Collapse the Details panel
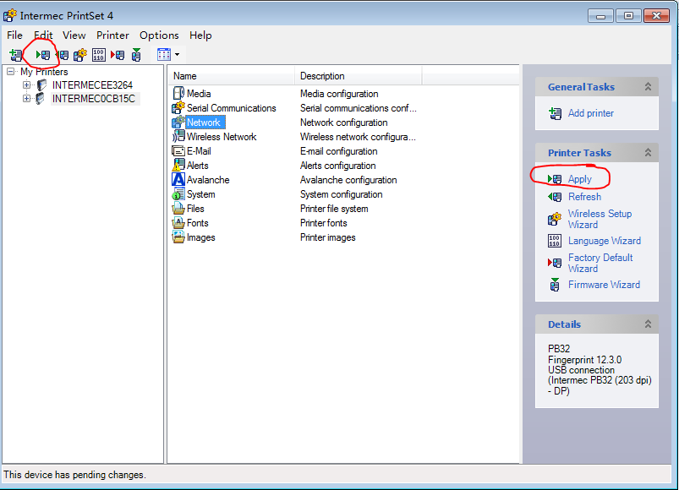 648,324
